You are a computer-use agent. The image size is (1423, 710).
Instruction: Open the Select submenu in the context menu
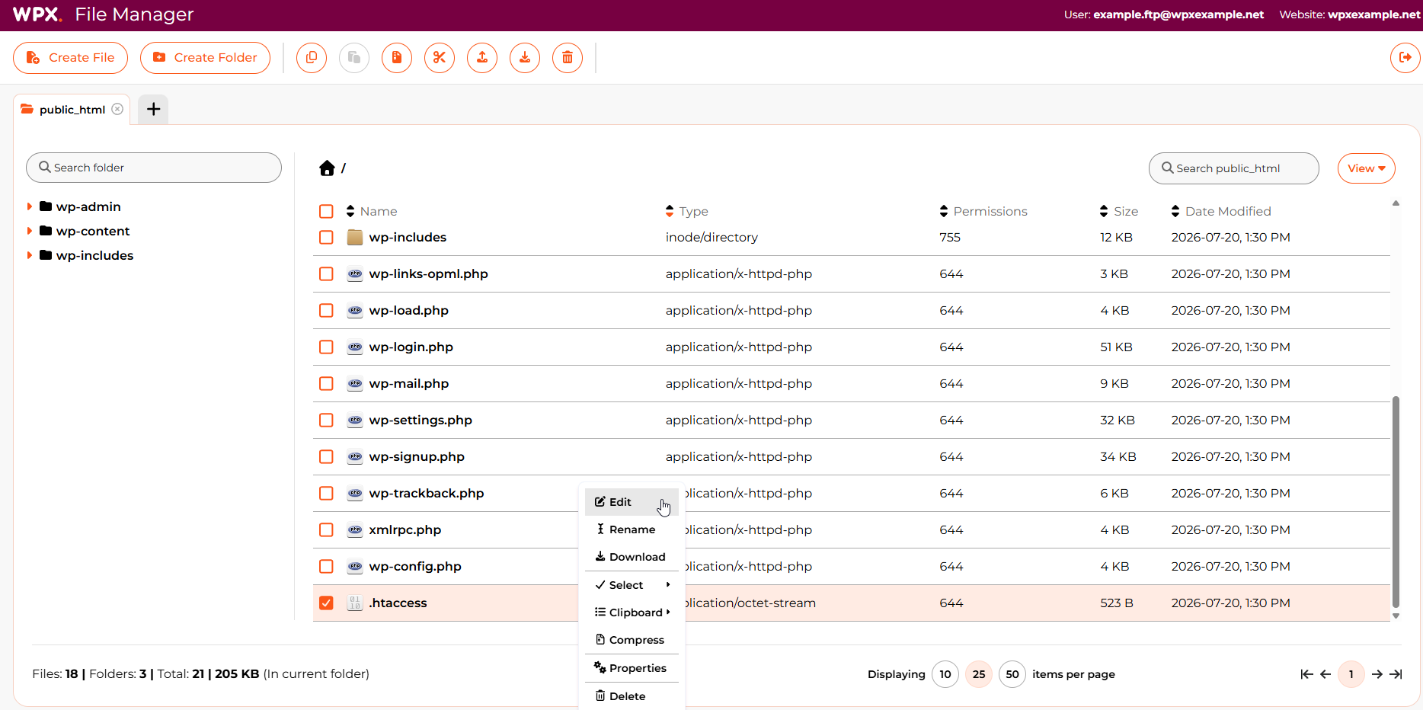[x=632, y=585]
